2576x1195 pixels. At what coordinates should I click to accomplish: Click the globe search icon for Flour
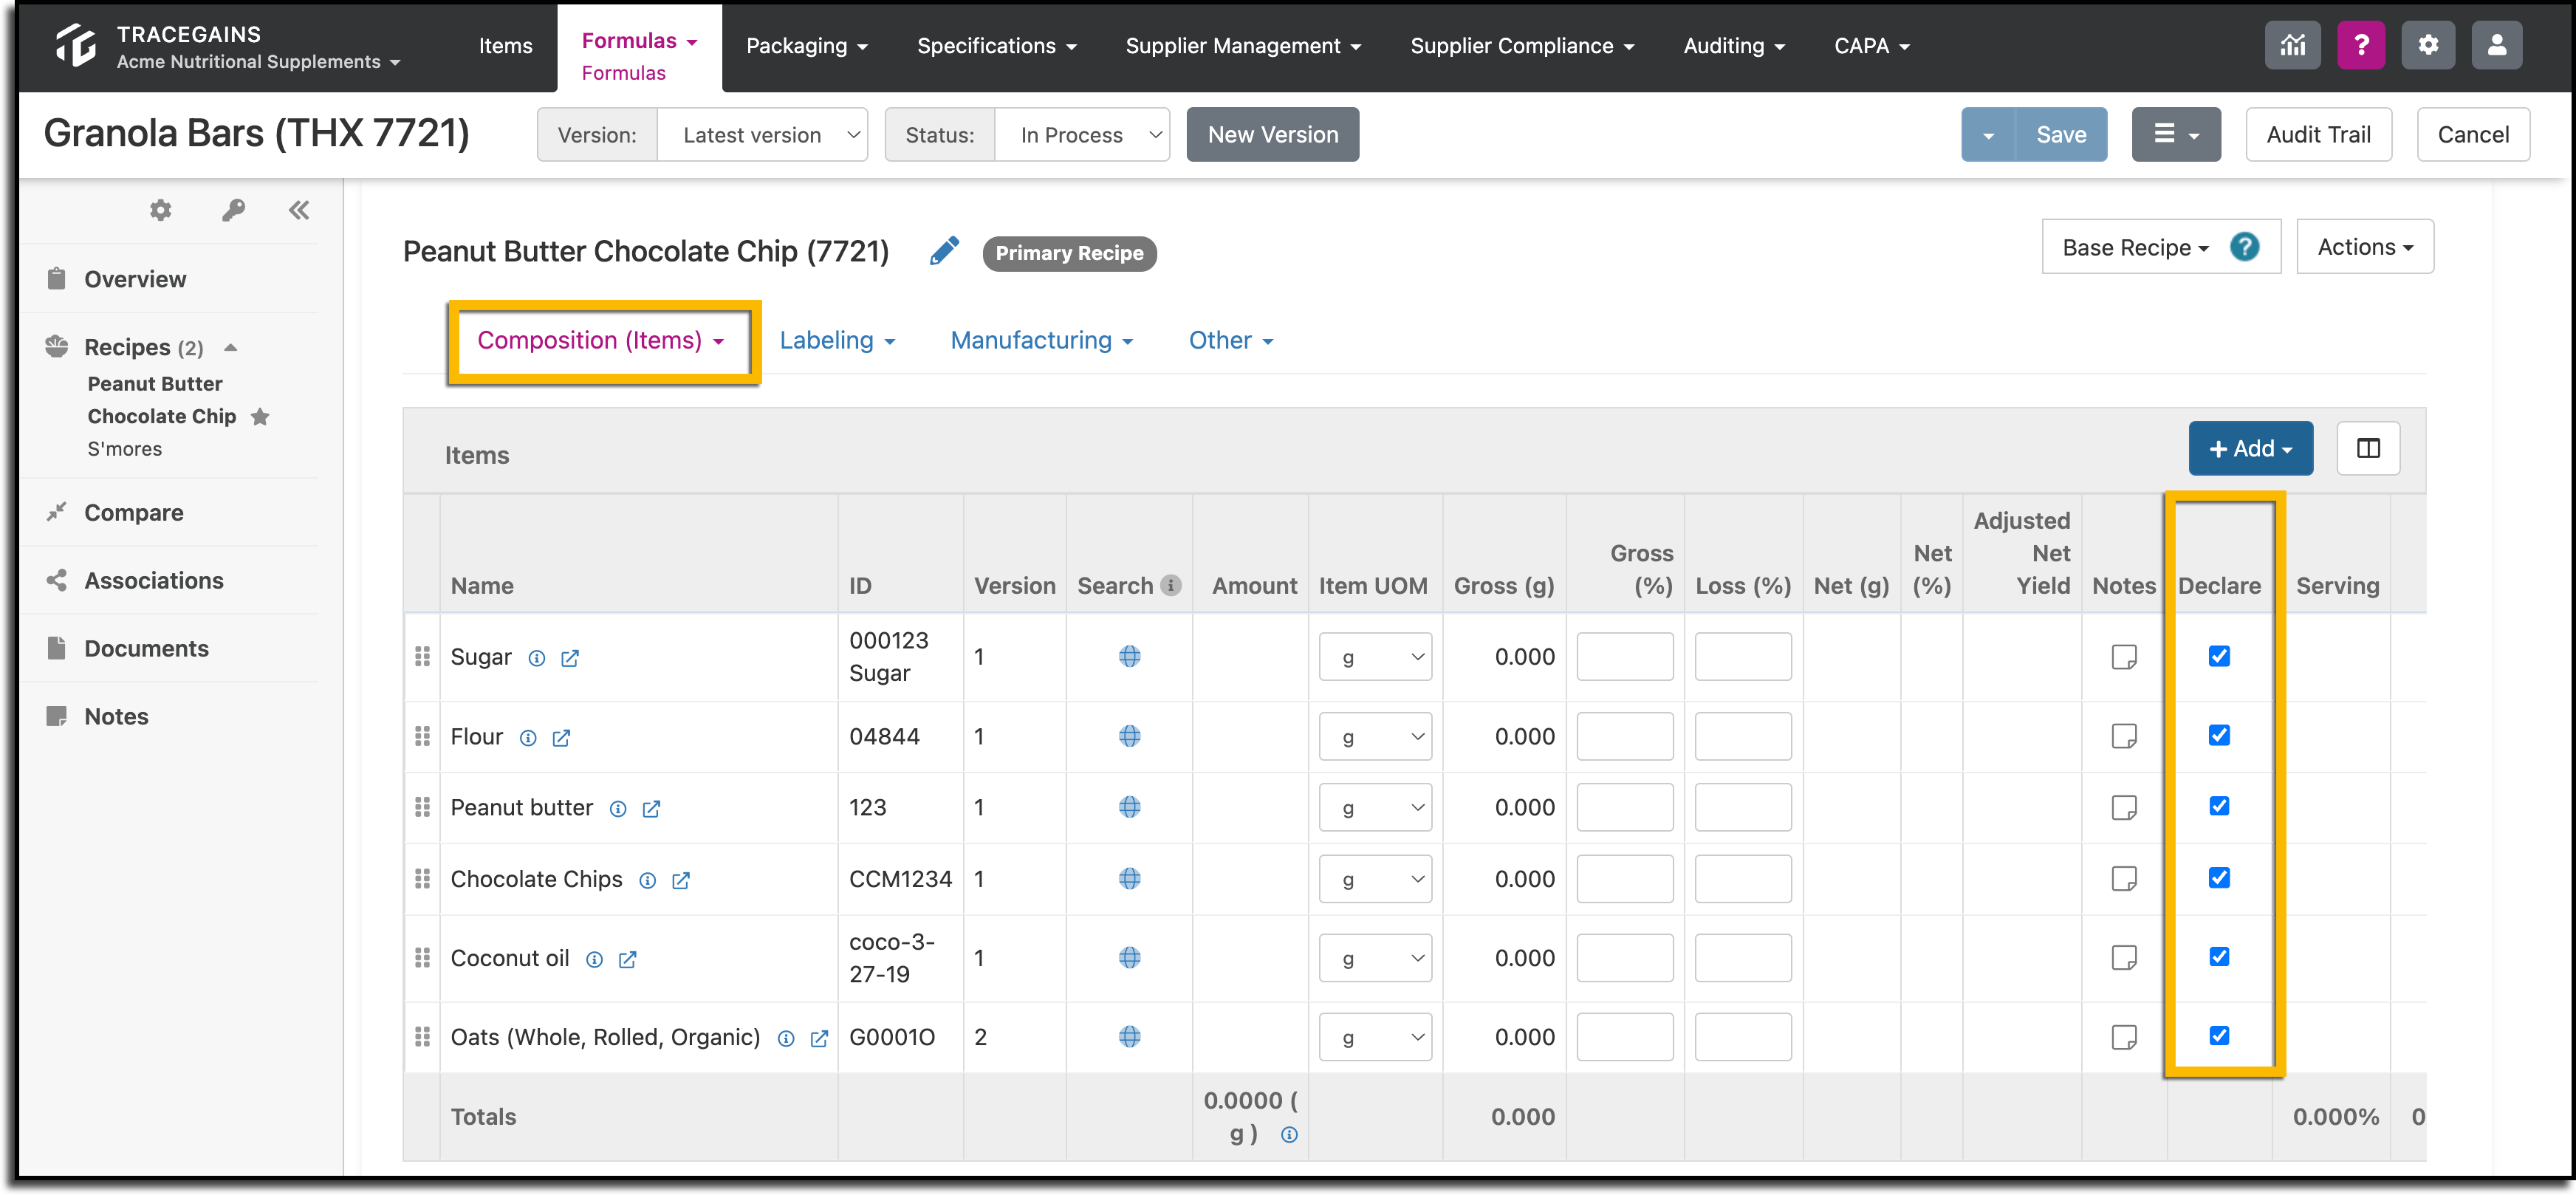point(1129,736)
